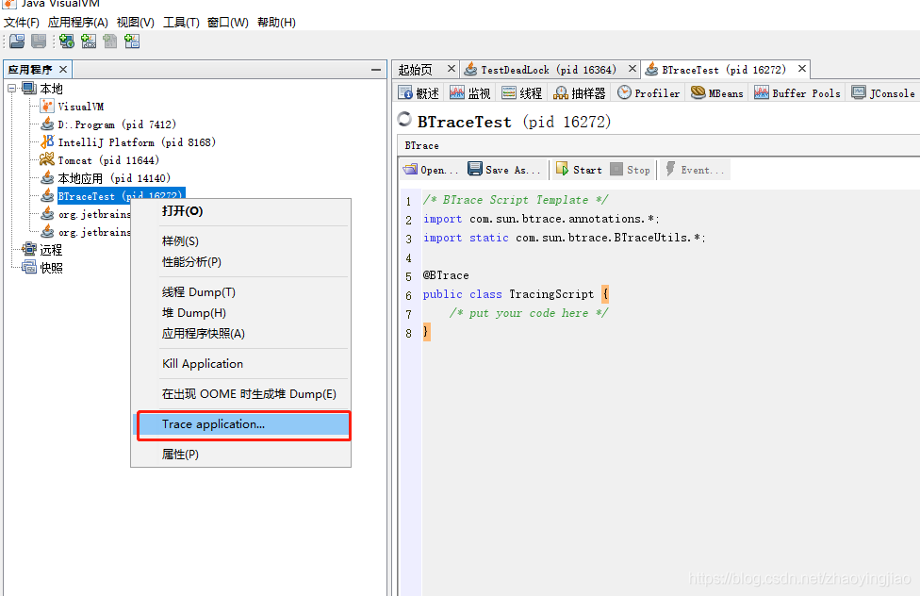Collapse the 本地 tree node
This screenshot has width=920, height=596.
pyautogui.click(x=11, y=88)
